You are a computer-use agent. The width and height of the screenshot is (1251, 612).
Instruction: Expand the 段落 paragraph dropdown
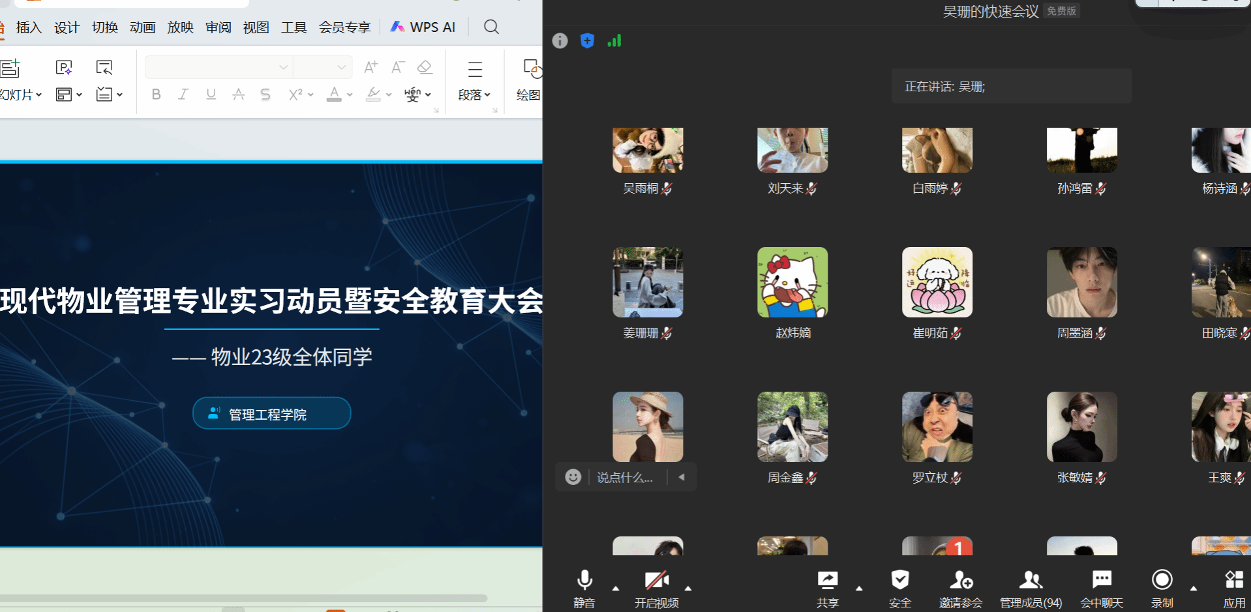pos(474,95)
